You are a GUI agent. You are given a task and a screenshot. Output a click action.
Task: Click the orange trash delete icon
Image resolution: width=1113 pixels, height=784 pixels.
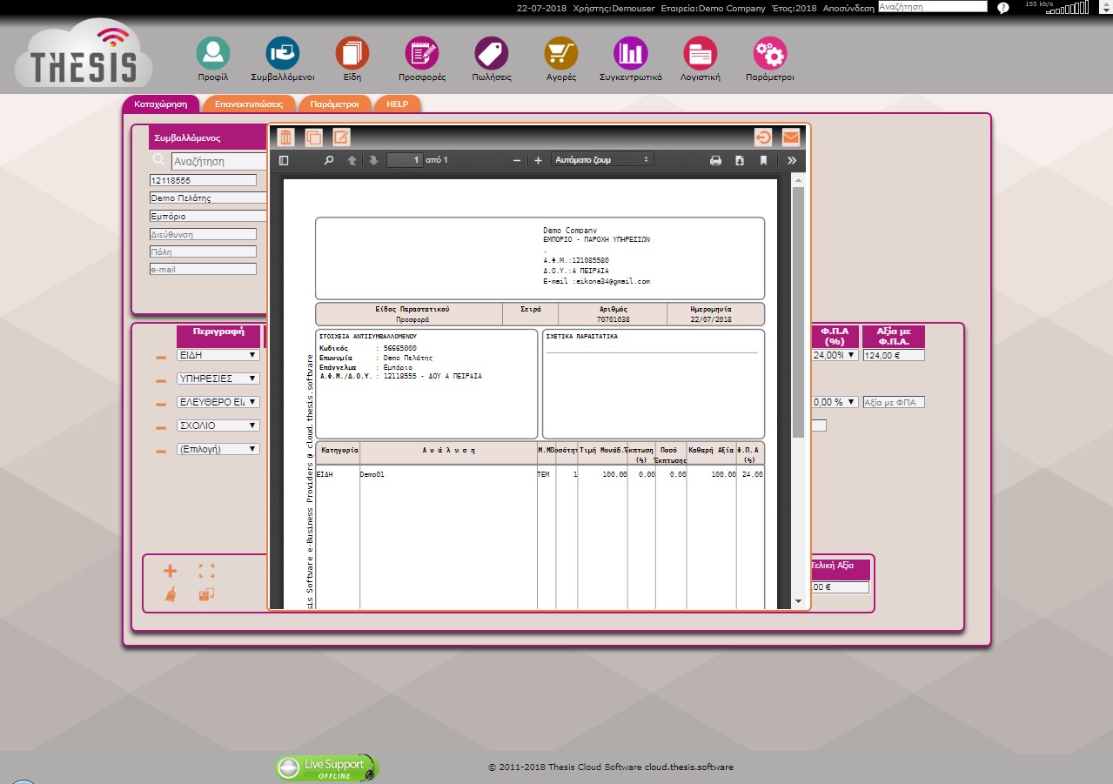pos(286,137)
